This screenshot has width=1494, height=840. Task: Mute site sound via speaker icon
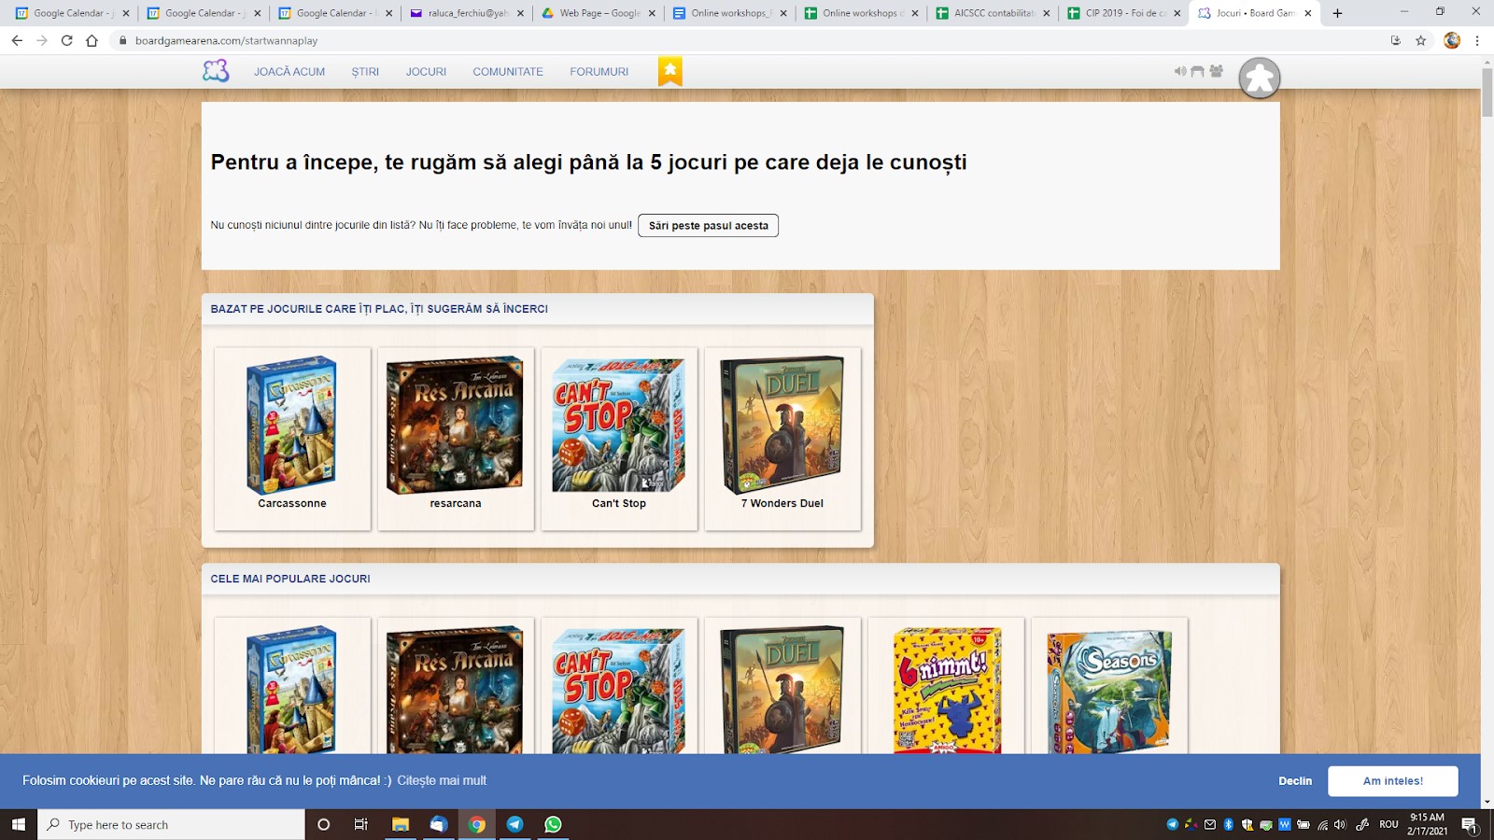[x=1180, y=71]
